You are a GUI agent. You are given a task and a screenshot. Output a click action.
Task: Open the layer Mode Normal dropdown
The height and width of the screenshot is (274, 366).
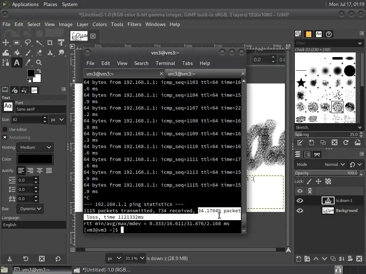(321, 164)
